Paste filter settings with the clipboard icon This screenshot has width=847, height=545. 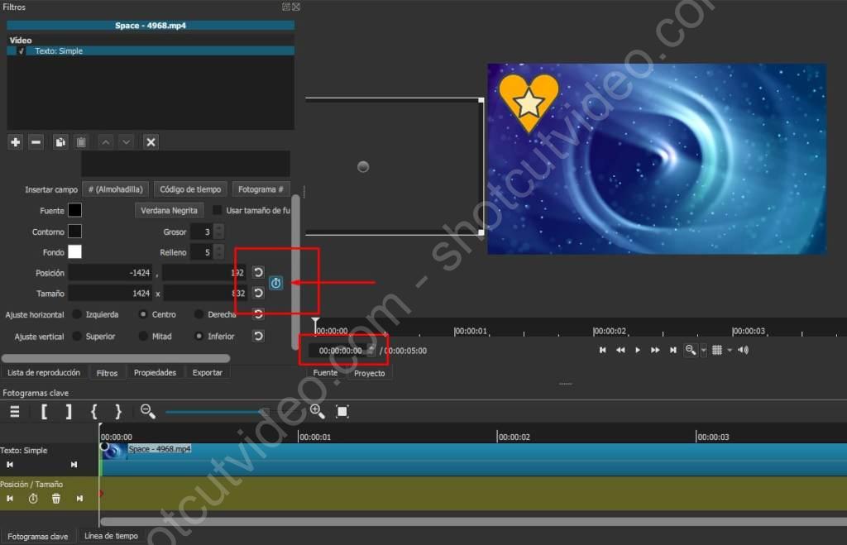coord(81,141)
